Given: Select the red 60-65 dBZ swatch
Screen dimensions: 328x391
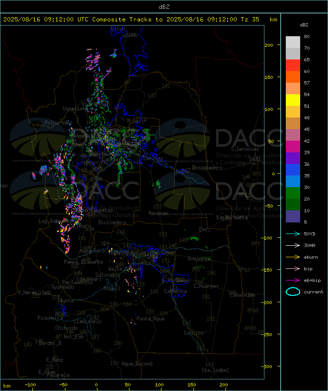Looking at the screenshot, I should click(293, 65).
